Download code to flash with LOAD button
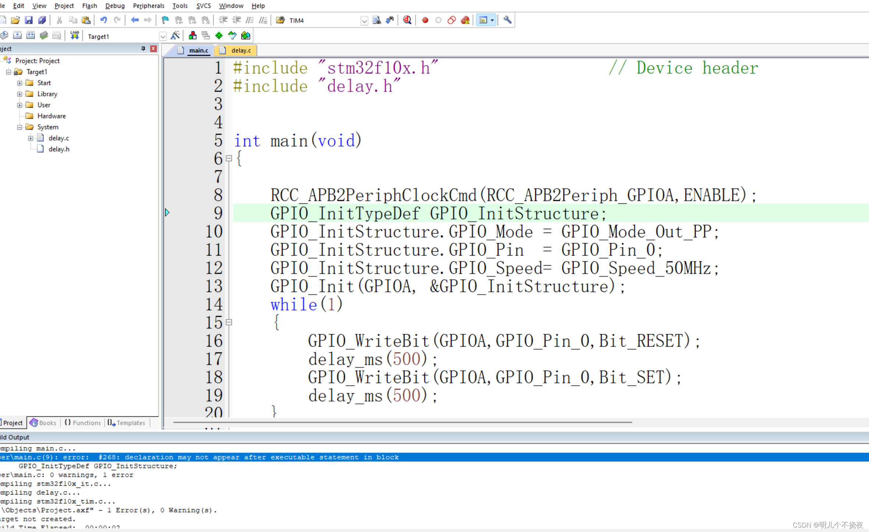The image size is (869, 532). click(75, 35)
